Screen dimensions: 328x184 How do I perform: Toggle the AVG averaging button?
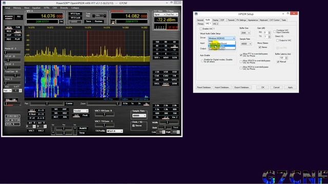click(76, 116)
